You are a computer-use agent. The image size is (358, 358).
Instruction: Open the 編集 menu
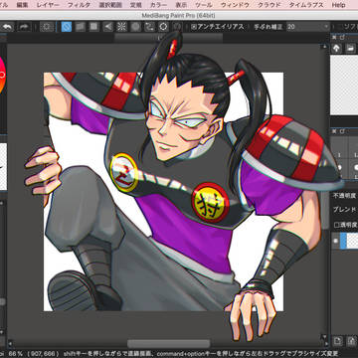(22, 5)
